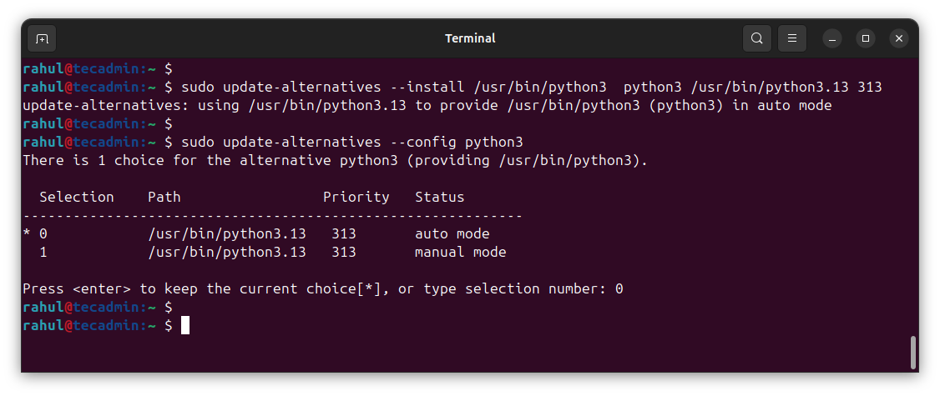Click the 'There is 1 choice' output line
This screenshot has width=940, height=396.
(x=335, y=160)
